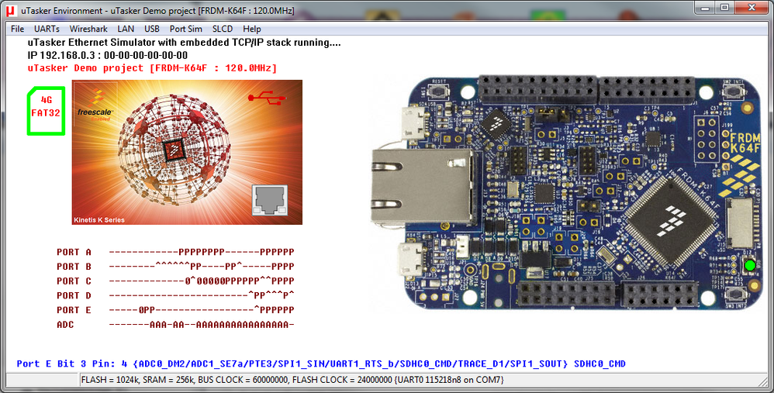Click the SW3 push button on the board

[x=735, y=295]
